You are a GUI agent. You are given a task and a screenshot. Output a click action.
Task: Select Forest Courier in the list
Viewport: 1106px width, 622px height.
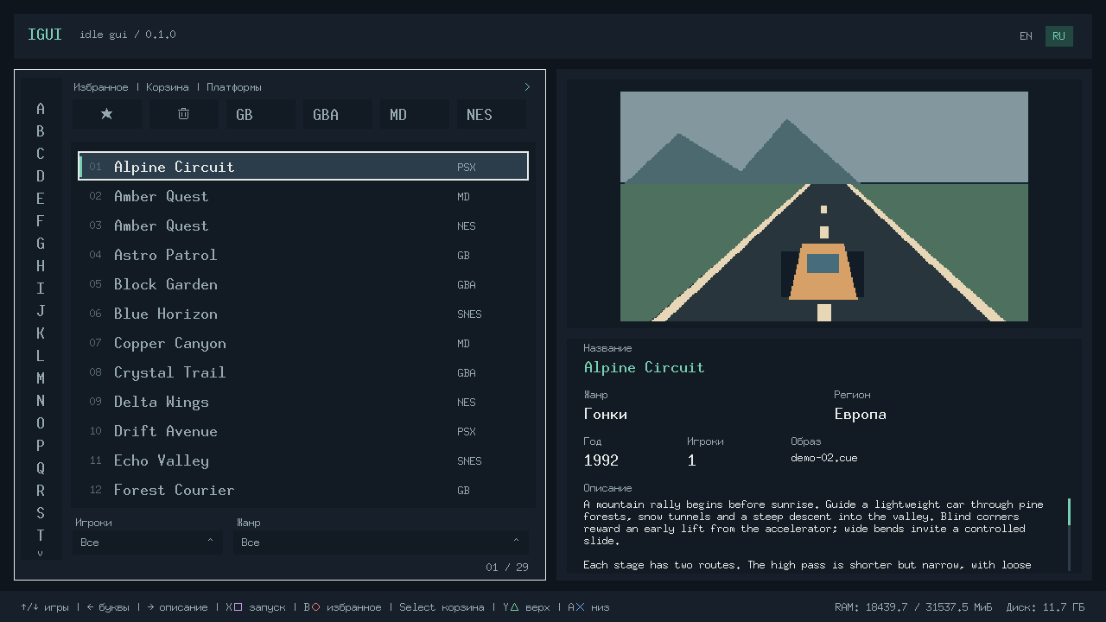303,490
